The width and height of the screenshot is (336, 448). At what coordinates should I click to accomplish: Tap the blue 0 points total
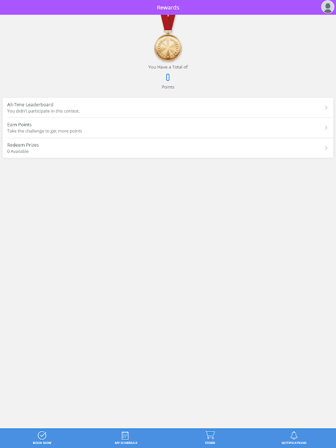168,77
